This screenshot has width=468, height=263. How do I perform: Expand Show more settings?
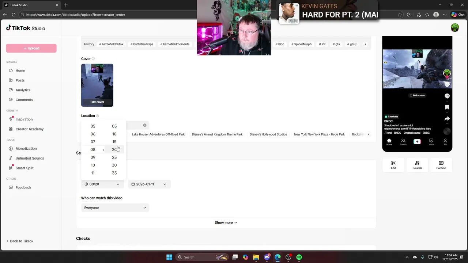pyautogui.click(x=226, y=222)
